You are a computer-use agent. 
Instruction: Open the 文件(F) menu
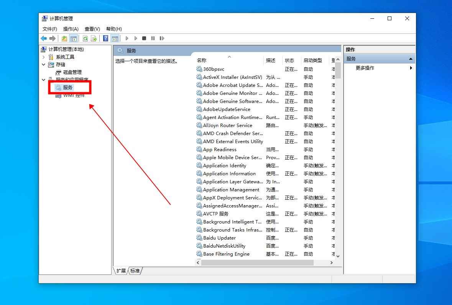point(50,29)
